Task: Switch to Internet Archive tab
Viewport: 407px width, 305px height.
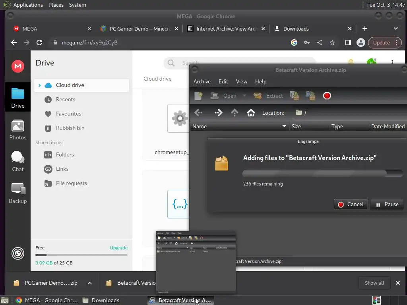Action: (x=226, y=29)
